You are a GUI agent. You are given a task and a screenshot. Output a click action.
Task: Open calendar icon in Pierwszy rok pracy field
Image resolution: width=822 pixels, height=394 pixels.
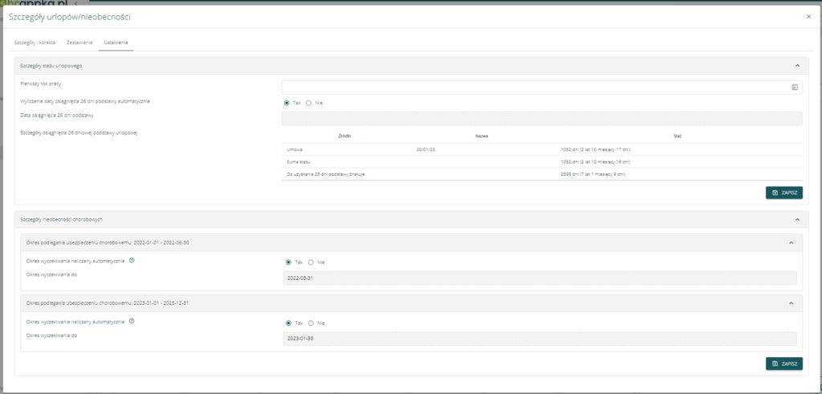click(794, 87)
